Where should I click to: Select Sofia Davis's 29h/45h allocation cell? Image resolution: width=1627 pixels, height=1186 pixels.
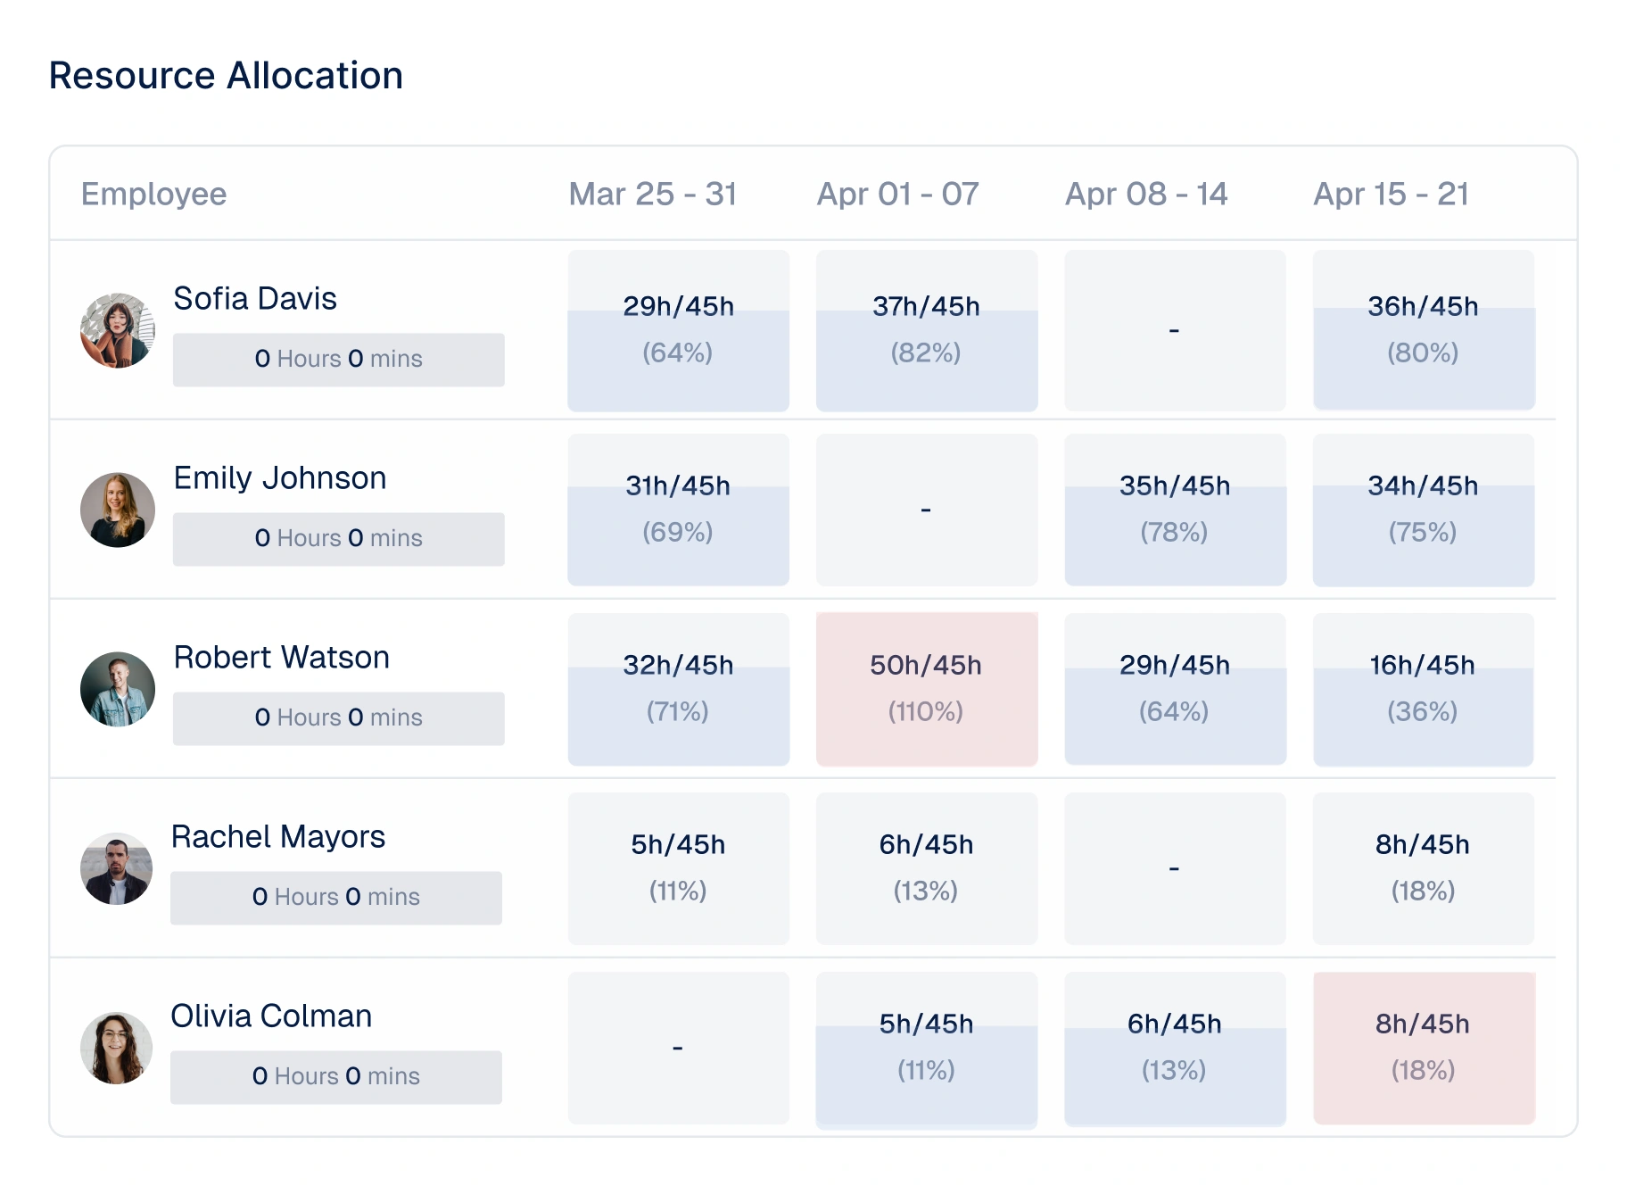point(678,330)
